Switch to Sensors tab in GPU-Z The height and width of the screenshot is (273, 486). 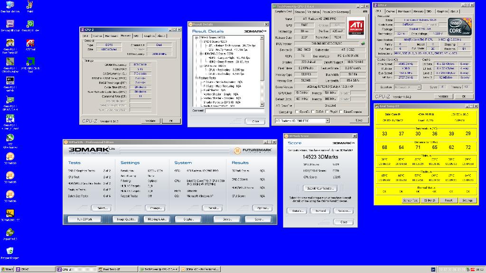(299, 12)
